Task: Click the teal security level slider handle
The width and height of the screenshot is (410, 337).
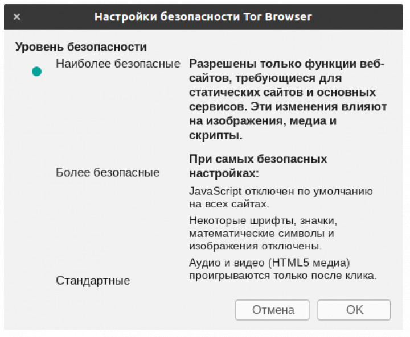Action: click(37, 72)
